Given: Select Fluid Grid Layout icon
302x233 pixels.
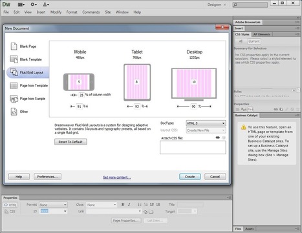Looking at the screenshot, I should click(14, 72).
